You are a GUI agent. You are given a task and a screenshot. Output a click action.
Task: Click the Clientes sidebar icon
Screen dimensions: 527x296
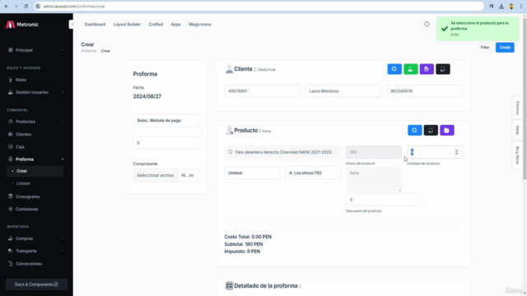[x=11, y=134]
